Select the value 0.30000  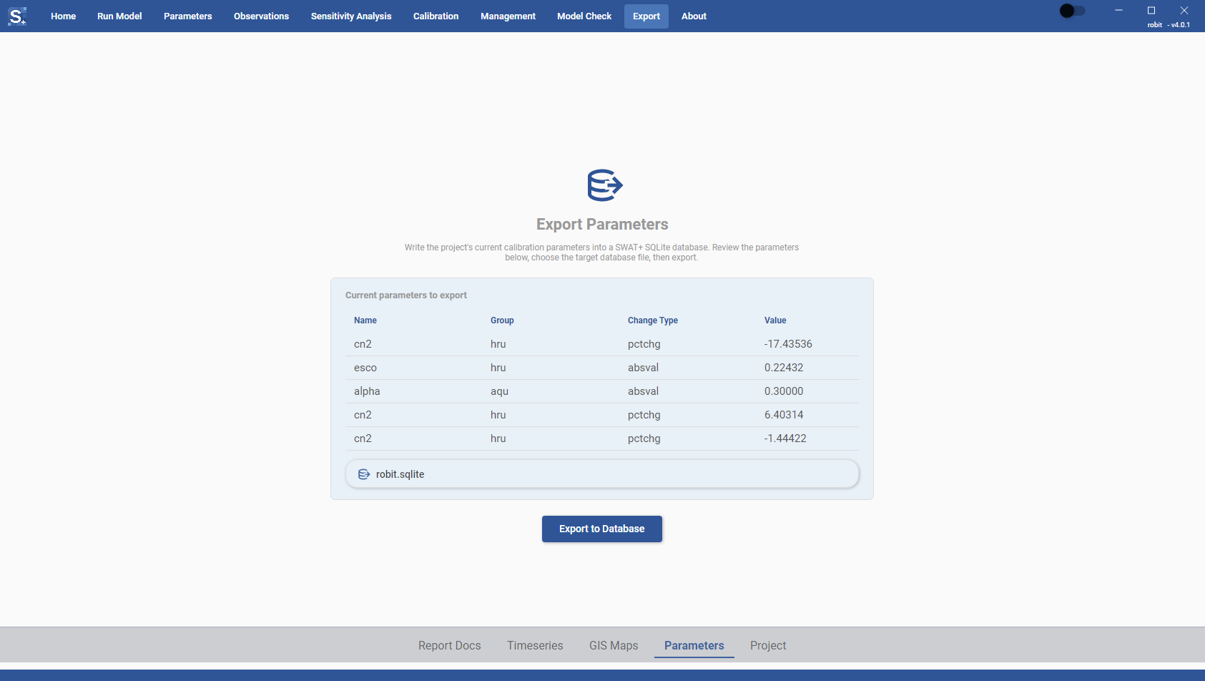(784, 391)
